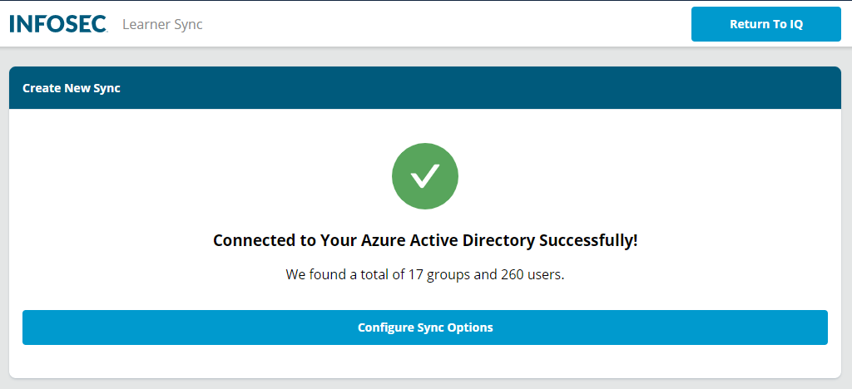
Task: Click the connection success status icon
Action: pyautogui.click(x=425, y=175)
